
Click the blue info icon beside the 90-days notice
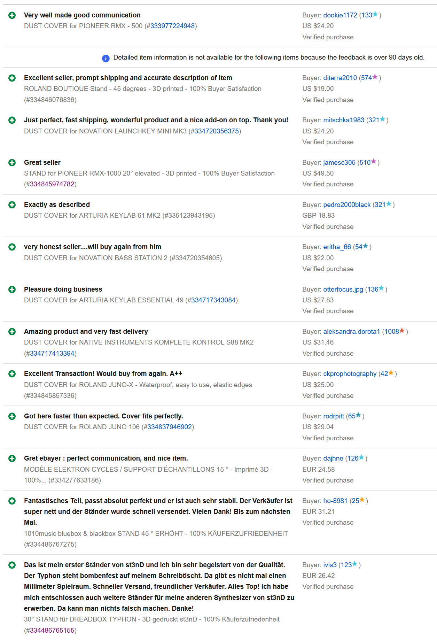coord(106,58)
